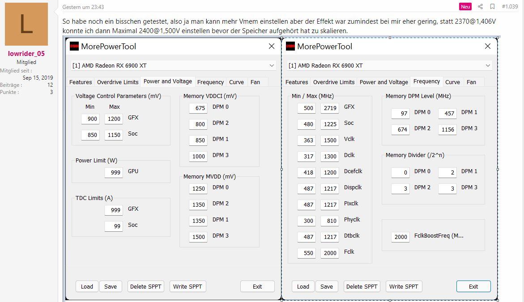Edit the FclkBoostFreq field 2000
Image resolution: width=524 pixels, height=302 pixels.
click(400, 237)
